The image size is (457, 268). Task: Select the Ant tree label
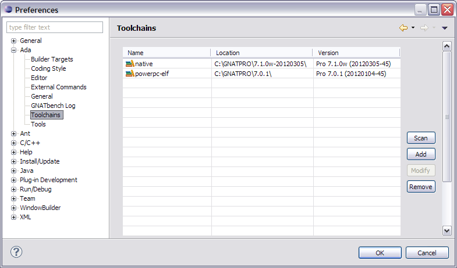click(25, 133)
